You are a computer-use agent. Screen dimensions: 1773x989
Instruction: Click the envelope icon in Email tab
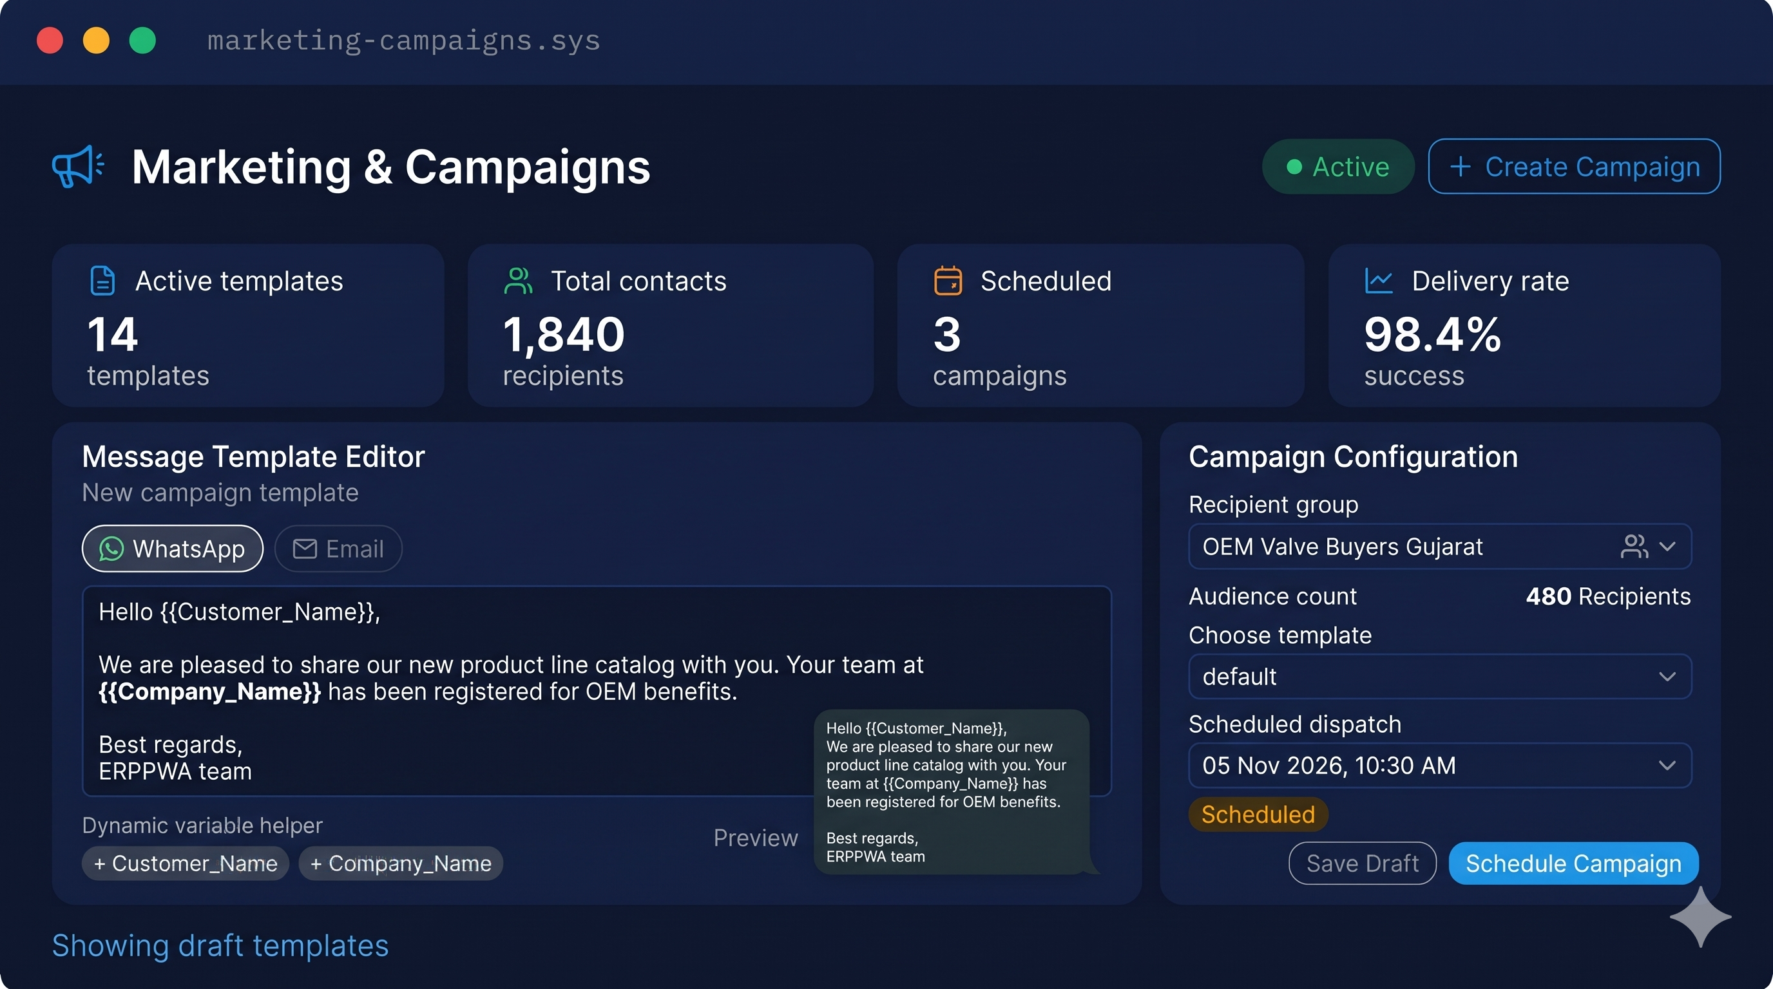(x=305, y=549)
